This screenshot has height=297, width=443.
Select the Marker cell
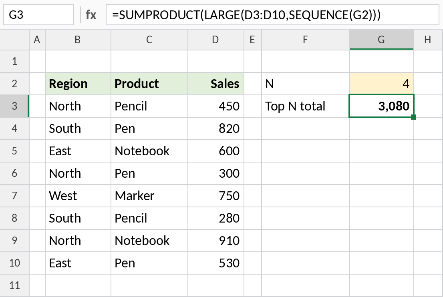click(149, 196)
